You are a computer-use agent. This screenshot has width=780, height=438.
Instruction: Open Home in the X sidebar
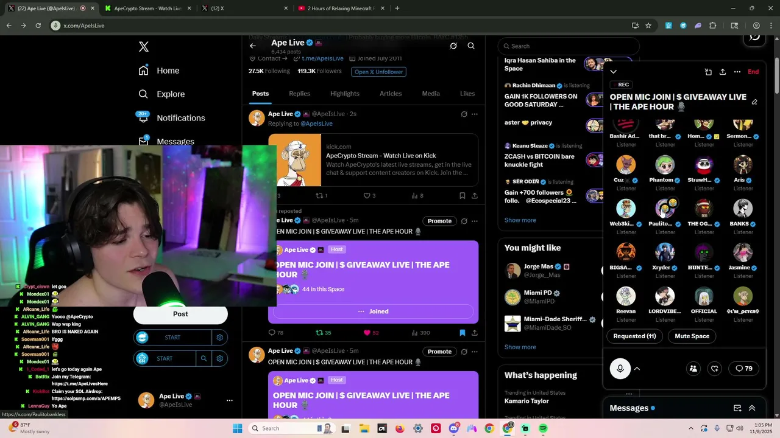click(x=159, y=71)
